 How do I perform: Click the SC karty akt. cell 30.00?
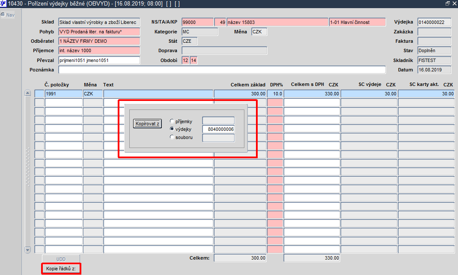point(426,94)
